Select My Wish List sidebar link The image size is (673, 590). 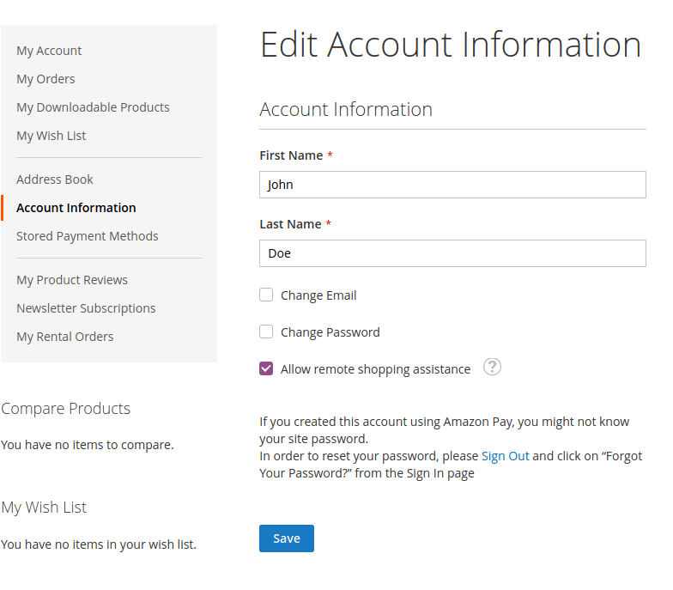[x=52, y=136]
